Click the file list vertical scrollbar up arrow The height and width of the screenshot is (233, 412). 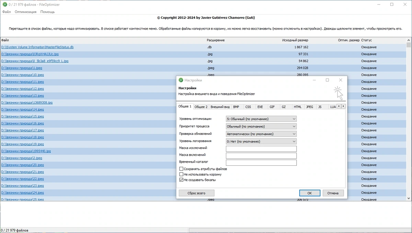click(409, 40)
